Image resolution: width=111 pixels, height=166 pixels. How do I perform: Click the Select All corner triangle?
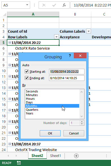[x=5, y=14]
